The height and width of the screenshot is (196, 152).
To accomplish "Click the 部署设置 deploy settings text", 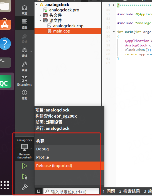I will coord(54,122).
